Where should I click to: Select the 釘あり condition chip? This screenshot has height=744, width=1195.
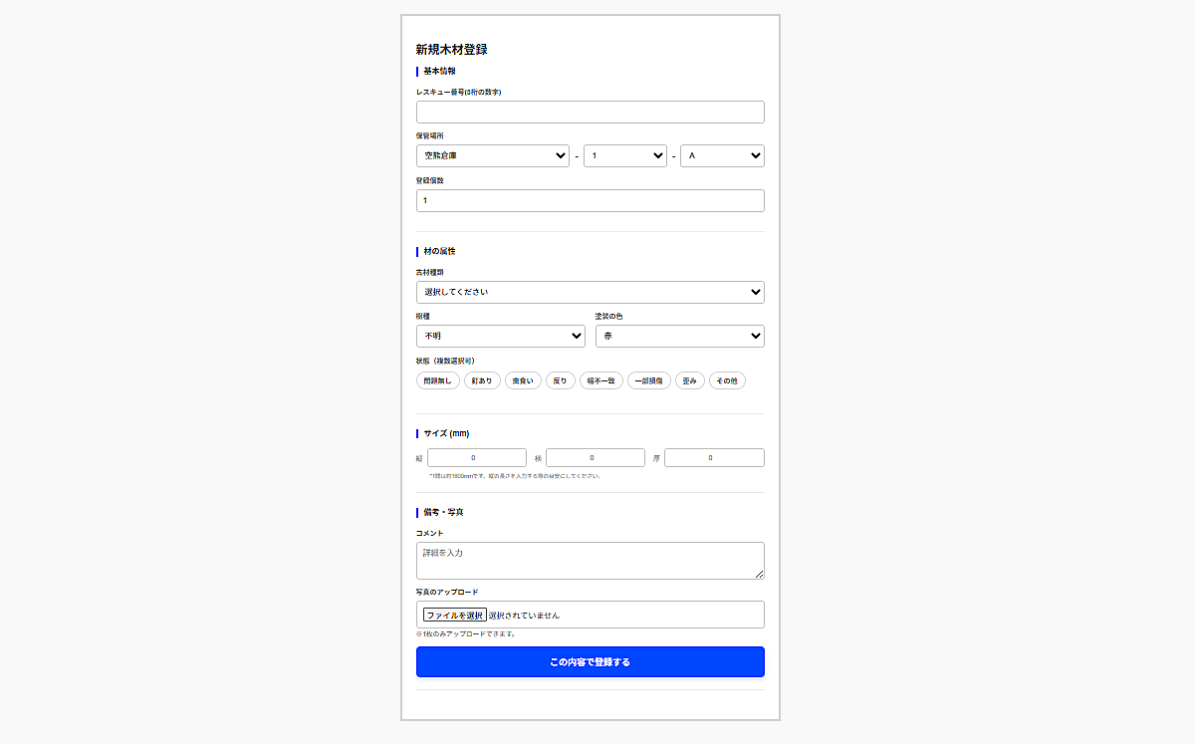tap(482, 380)
